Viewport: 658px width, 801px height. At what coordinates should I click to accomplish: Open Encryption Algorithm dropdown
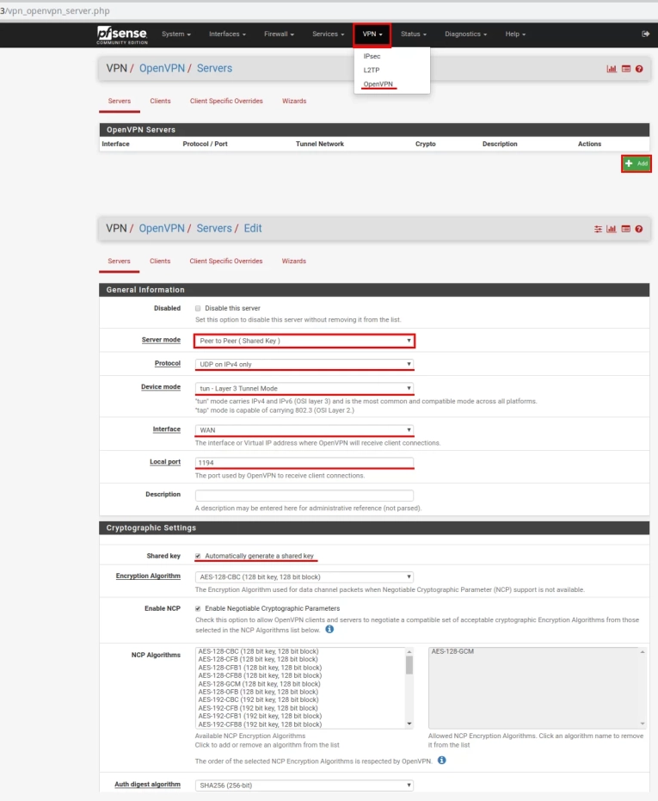(x=304, y=576)
